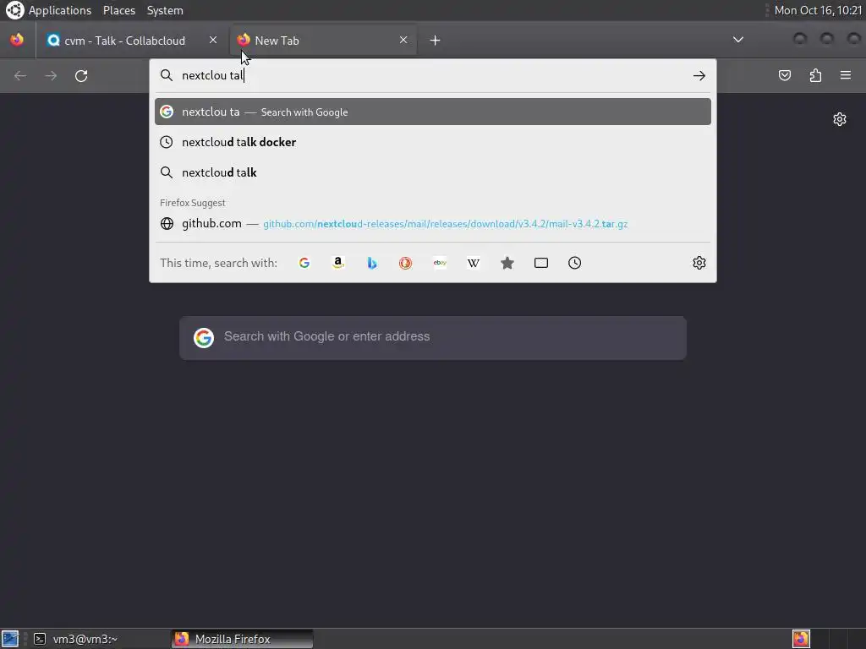Screen dimensions: 866x649
Task: Click the go arrow in the address bar
Action: pyautogui.click(x=699, y=75)
